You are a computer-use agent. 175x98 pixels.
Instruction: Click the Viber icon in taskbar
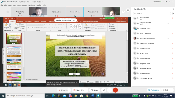[70, 96]
